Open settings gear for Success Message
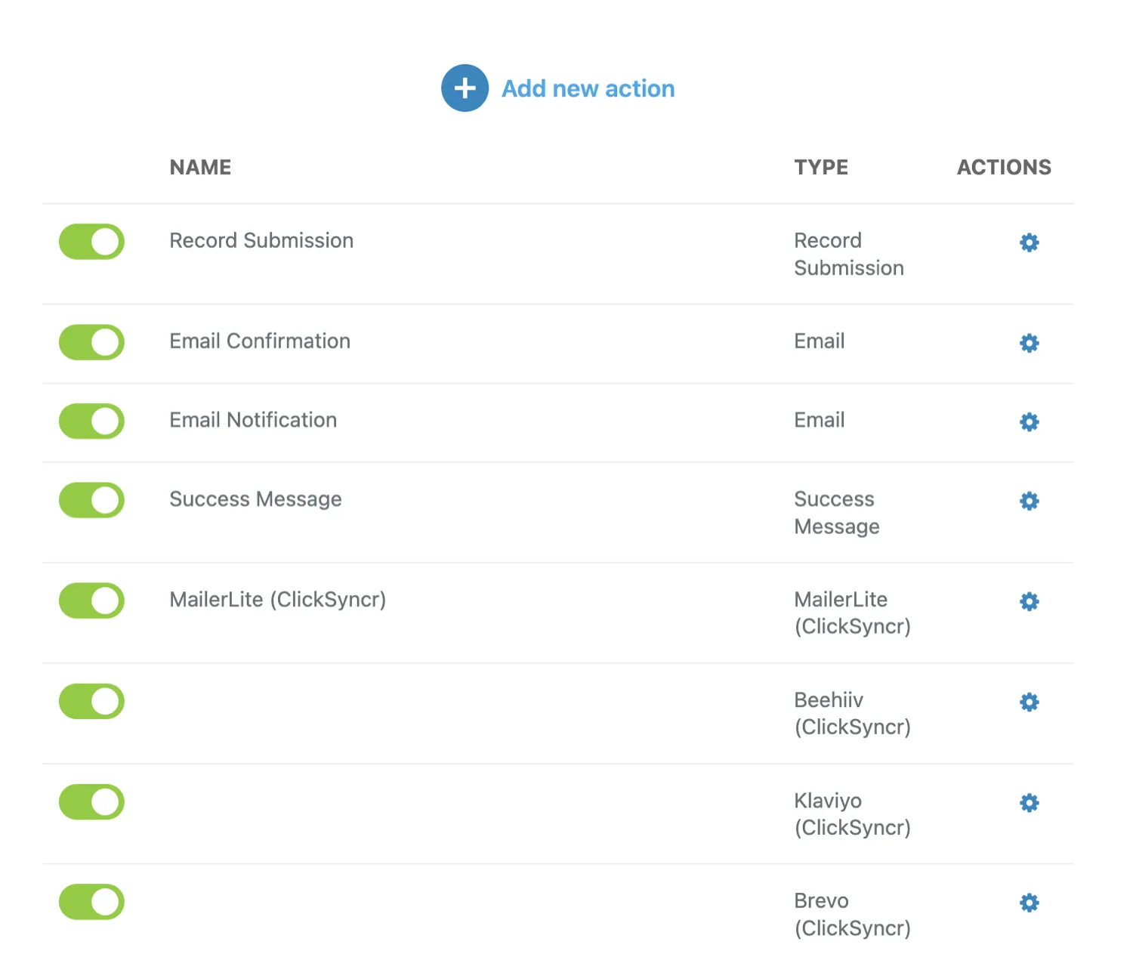Screen dimensions: 1133x954 click(1029, 501)
